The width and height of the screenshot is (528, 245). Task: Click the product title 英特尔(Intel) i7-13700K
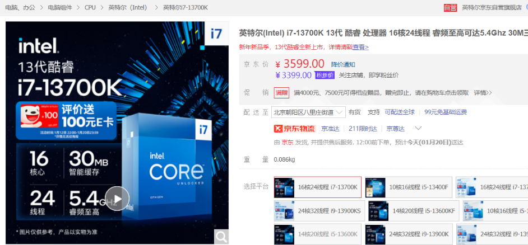click(383, 33)
